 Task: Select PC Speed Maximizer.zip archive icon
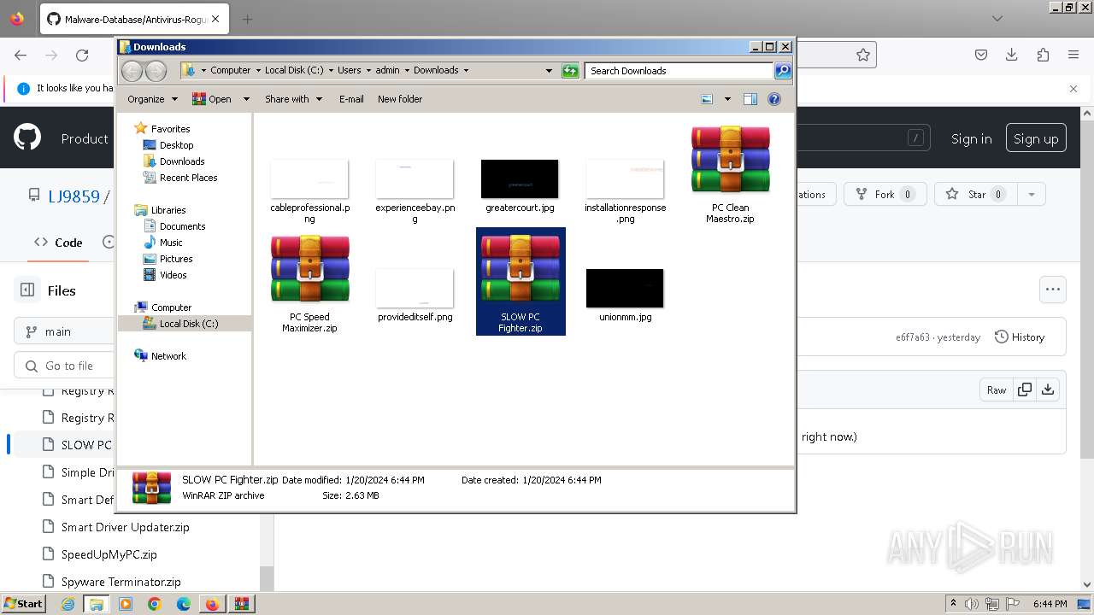pyautogui.click(x=309, y=269)
